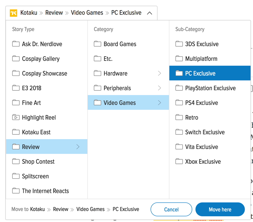The height and width of the screenshot is (222, 253).
Task: Click the Highlight Reel video folder icon
Action: [16, 117]
